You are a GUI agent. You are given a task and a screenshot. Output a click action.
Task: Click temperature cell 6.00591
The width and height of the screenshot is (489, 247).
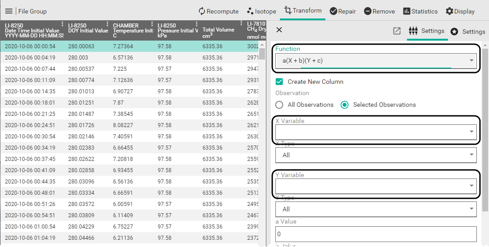pyautogui.click(x=123, y=204)
